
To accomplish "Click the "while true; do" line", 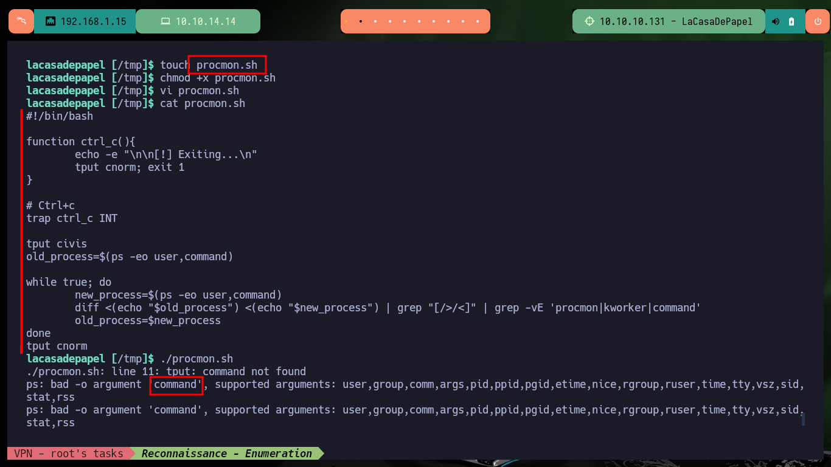I will pyautogui.click(x=69, y=282).
